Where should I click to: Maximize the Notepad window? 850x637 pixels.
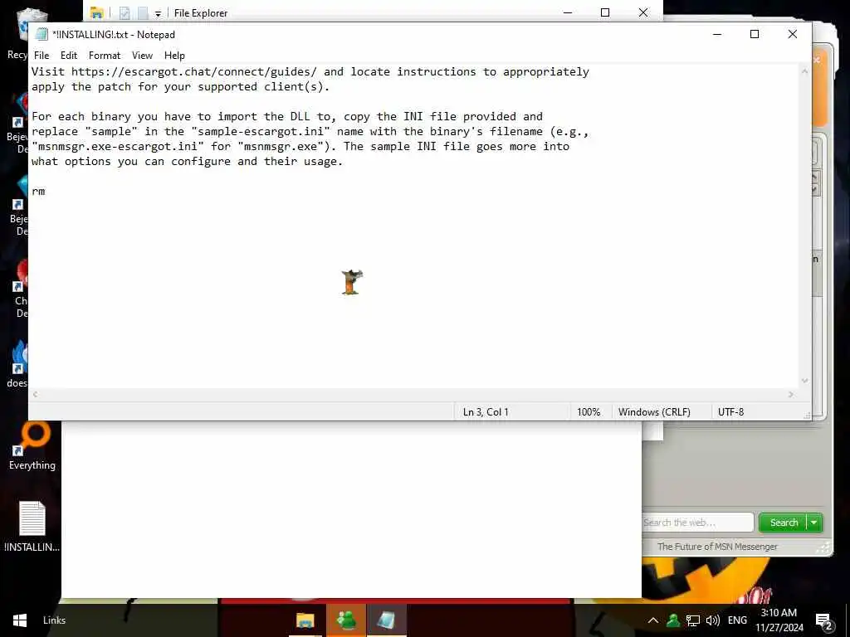[754, 34]
